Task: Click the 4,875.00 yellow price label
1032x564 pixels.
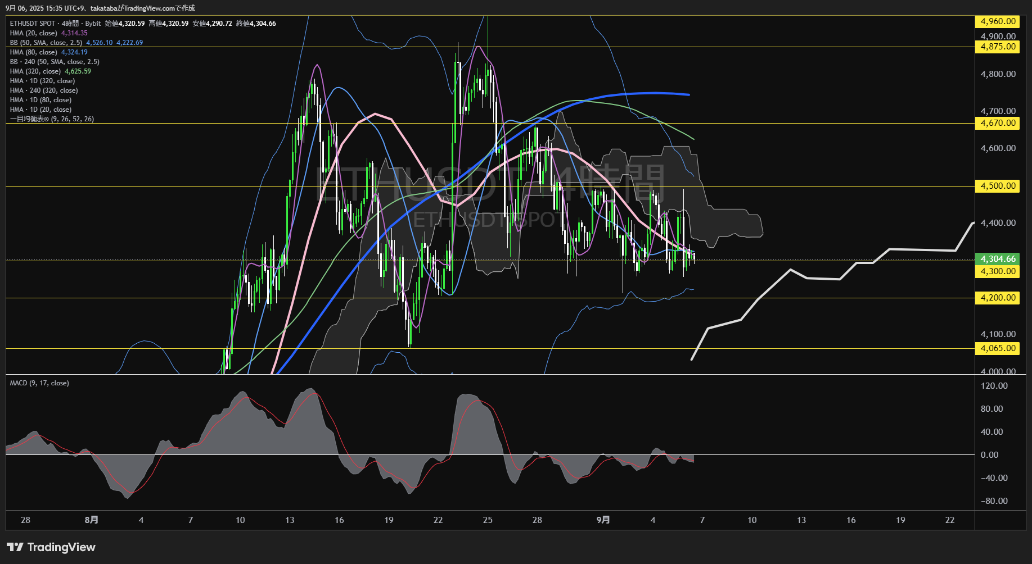Action: (x=998, y=47)
